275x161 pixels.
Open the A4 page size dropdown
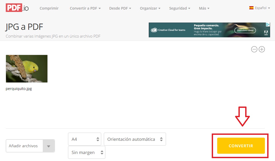[x=84, y=139]
